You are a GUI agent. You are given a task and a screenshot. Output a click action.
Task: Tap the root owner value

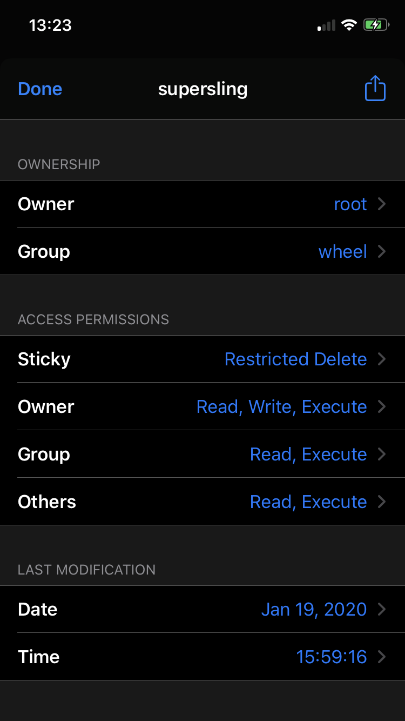pyautogui.click(x=350, y=204)
